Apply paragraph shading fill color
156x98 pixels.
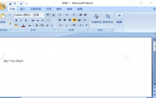[x=60, y=25]
